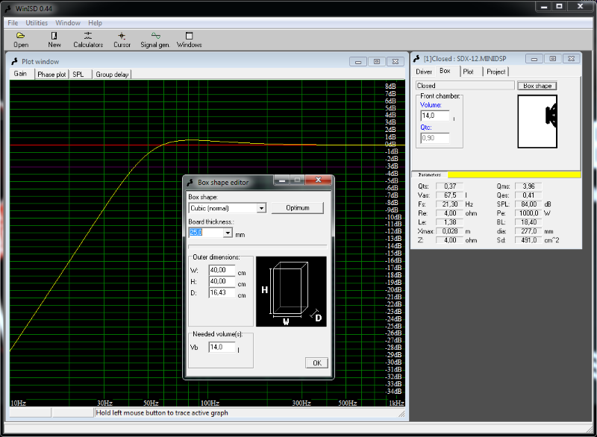Select the Project tab in project window
Viewport: 597px width, 437px height.
coord(496,72)
